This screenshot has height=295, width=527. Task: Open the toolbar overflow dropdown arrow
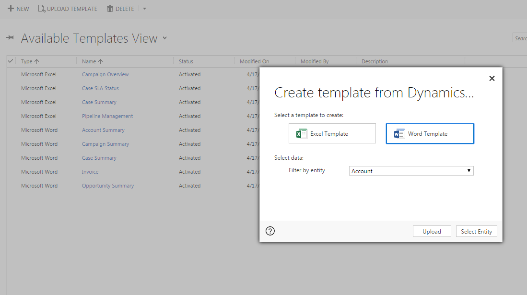coord(144,9)
